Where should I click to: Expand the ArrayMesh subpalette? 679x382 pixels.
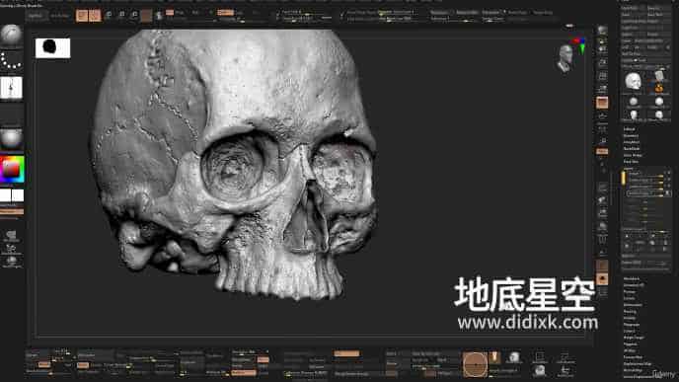point(631,142)
